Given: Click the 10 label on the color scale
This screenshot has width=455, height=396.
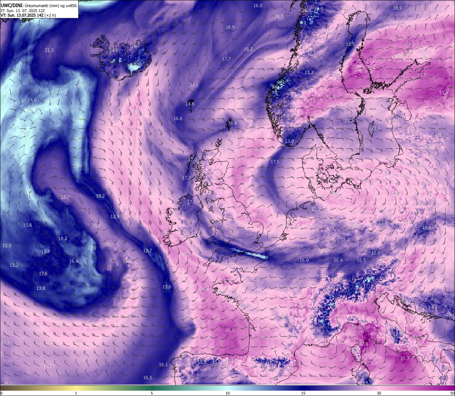Looking at the screenshot, I should click(227, 393).
